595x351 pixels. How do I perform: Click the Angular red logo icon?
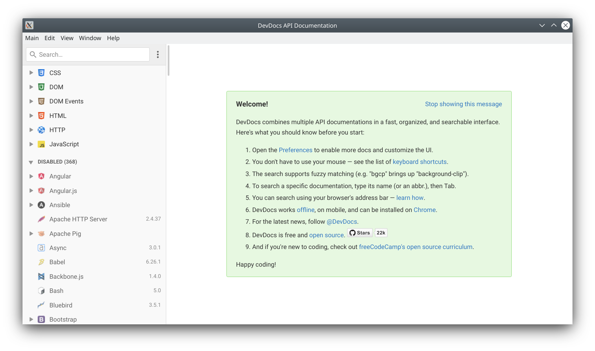click(41, 176)
